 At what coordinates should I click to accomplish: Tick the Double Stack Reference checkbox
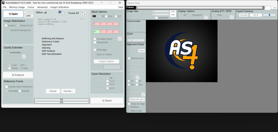[x=7, y=87]
